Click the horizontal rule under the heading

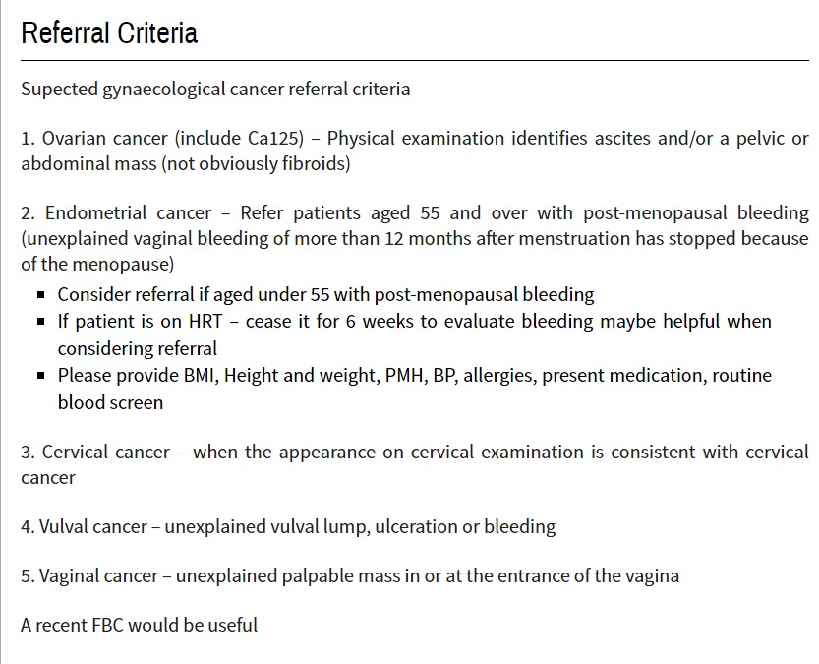point(414,61)
